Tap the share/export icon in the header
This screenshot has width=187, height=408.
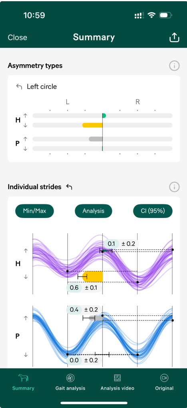174,38
